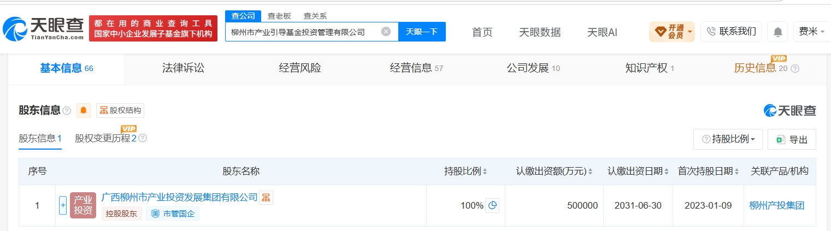831x231 pixels.
Task: Select the 查老板 search tab
Action: point(279,16)
